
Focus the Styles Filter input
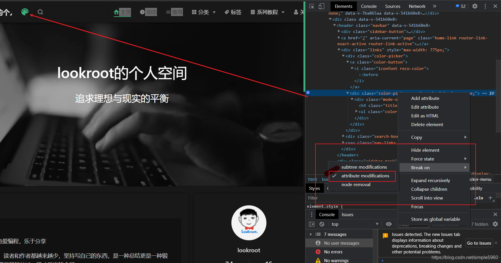click(352, 198)
